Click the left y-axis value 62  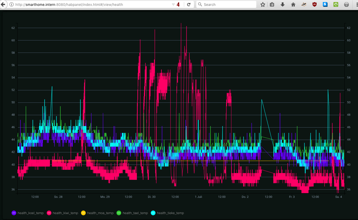(x=13, y=28)
